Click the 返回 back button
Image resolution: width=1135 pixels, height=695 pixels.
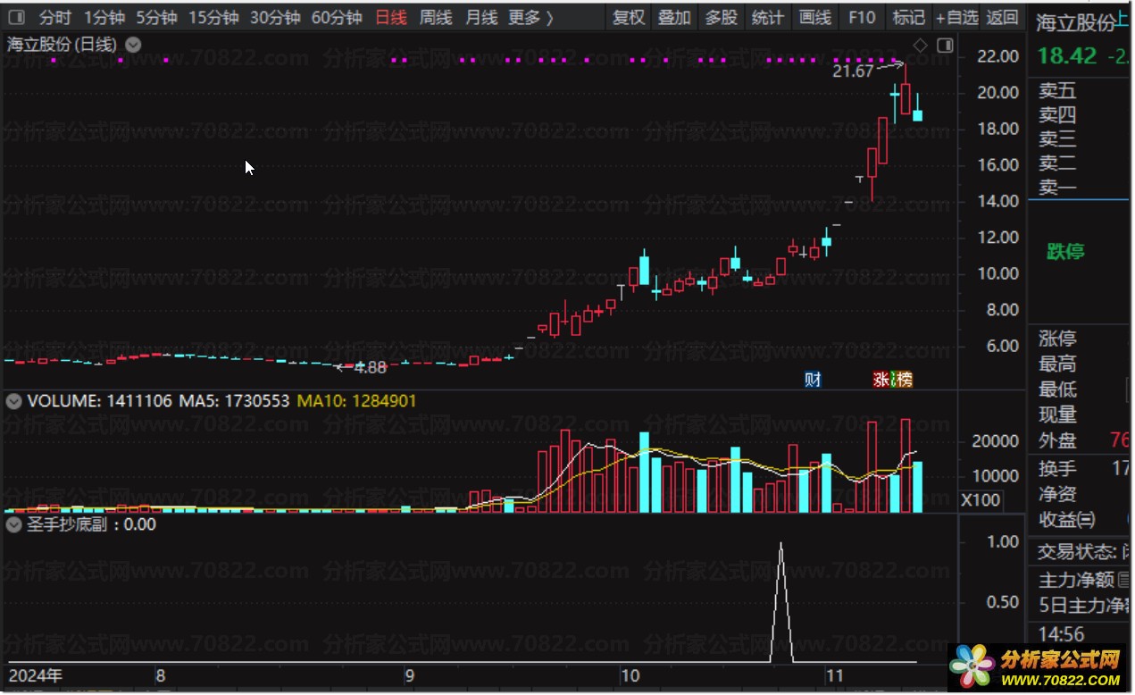[x=1002, y=17]
